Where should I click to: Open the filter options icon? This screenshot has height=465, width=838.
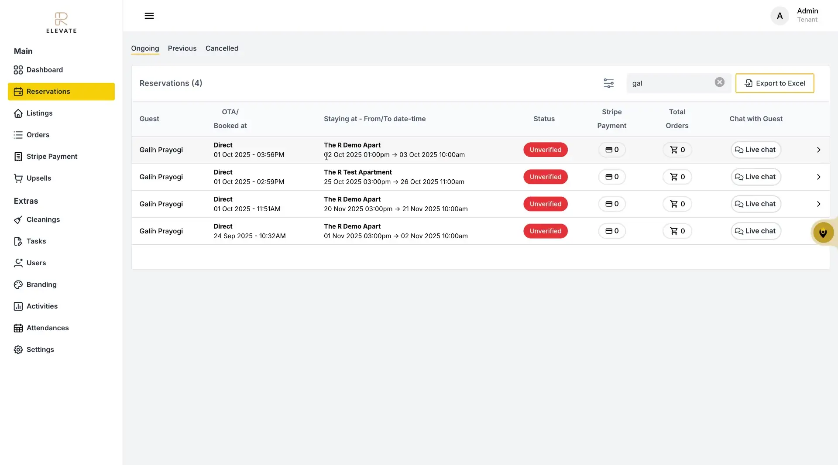coord(608,83)
